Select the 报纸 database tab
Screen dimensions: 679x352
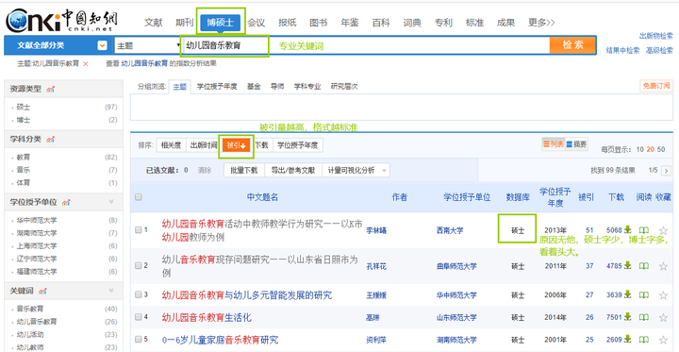pyautogui.click(x=287, y=23)
